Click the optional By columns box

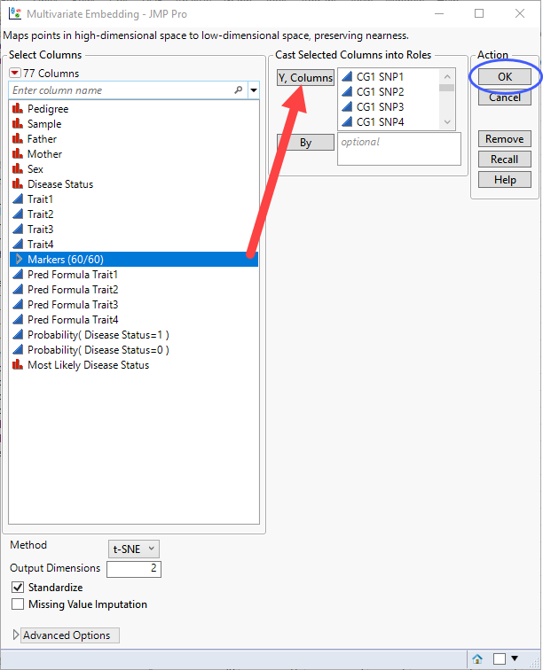click(x=399, y=149)
